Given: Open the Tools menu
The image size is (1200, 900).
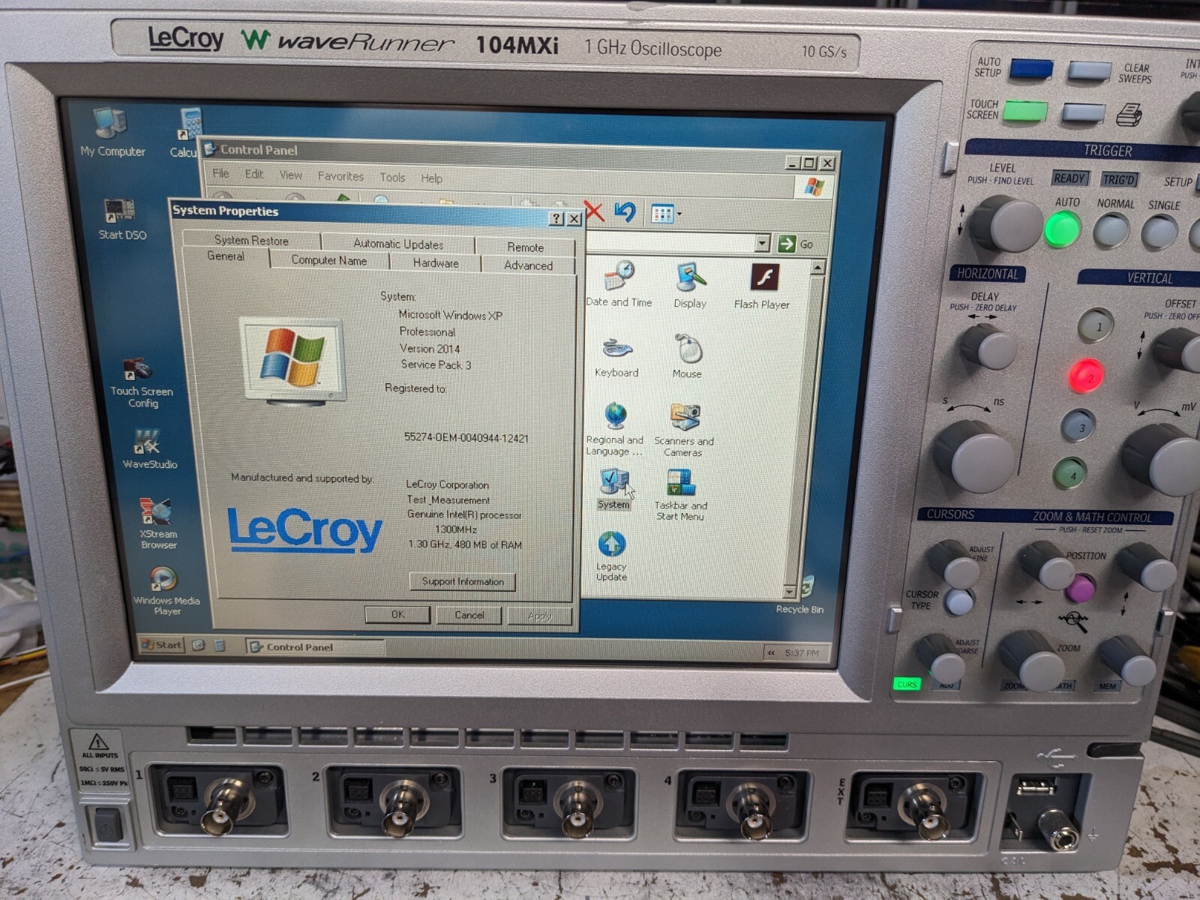Looking at the screenshot, I should 392,178.
